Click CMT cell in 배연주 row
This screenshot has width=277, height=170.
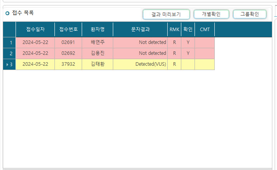click(x=205, y=42)
